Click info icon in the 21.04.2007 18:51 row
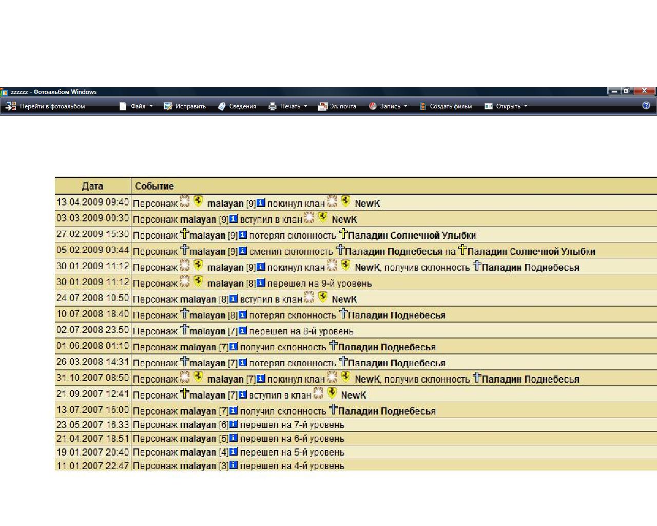The width and height of the screenshot is (657, 526). click(x=234, y=438)
